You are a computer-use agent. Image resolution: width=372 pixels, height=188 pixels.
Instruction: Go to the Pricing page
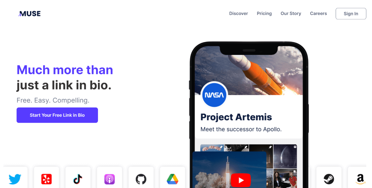(264, 14)
